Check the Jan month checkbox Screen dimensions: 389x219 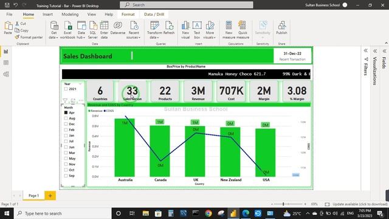pos(66,135)
